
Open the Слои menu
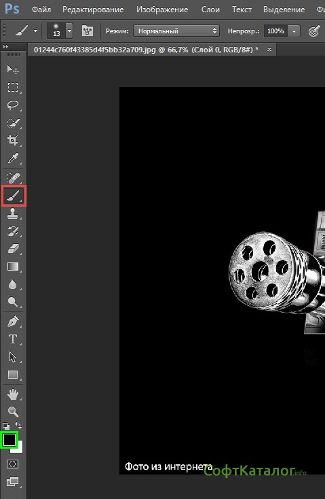[210, 10]
